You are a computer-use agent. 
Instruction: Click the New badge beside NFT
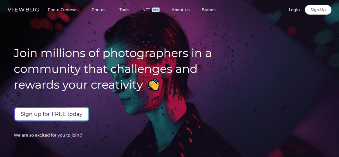point(156,10)
